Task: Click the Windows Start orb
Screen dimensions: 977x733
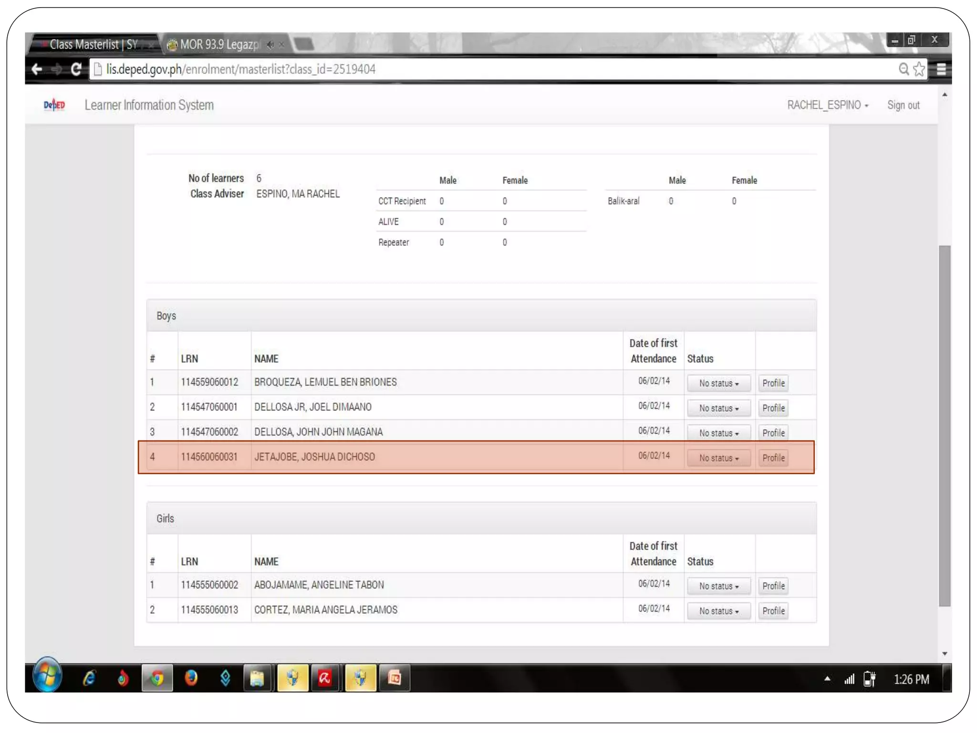Action: tap(47, 676)
